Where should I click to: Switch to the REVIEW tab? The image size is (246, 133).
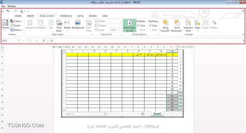(93, 16)
